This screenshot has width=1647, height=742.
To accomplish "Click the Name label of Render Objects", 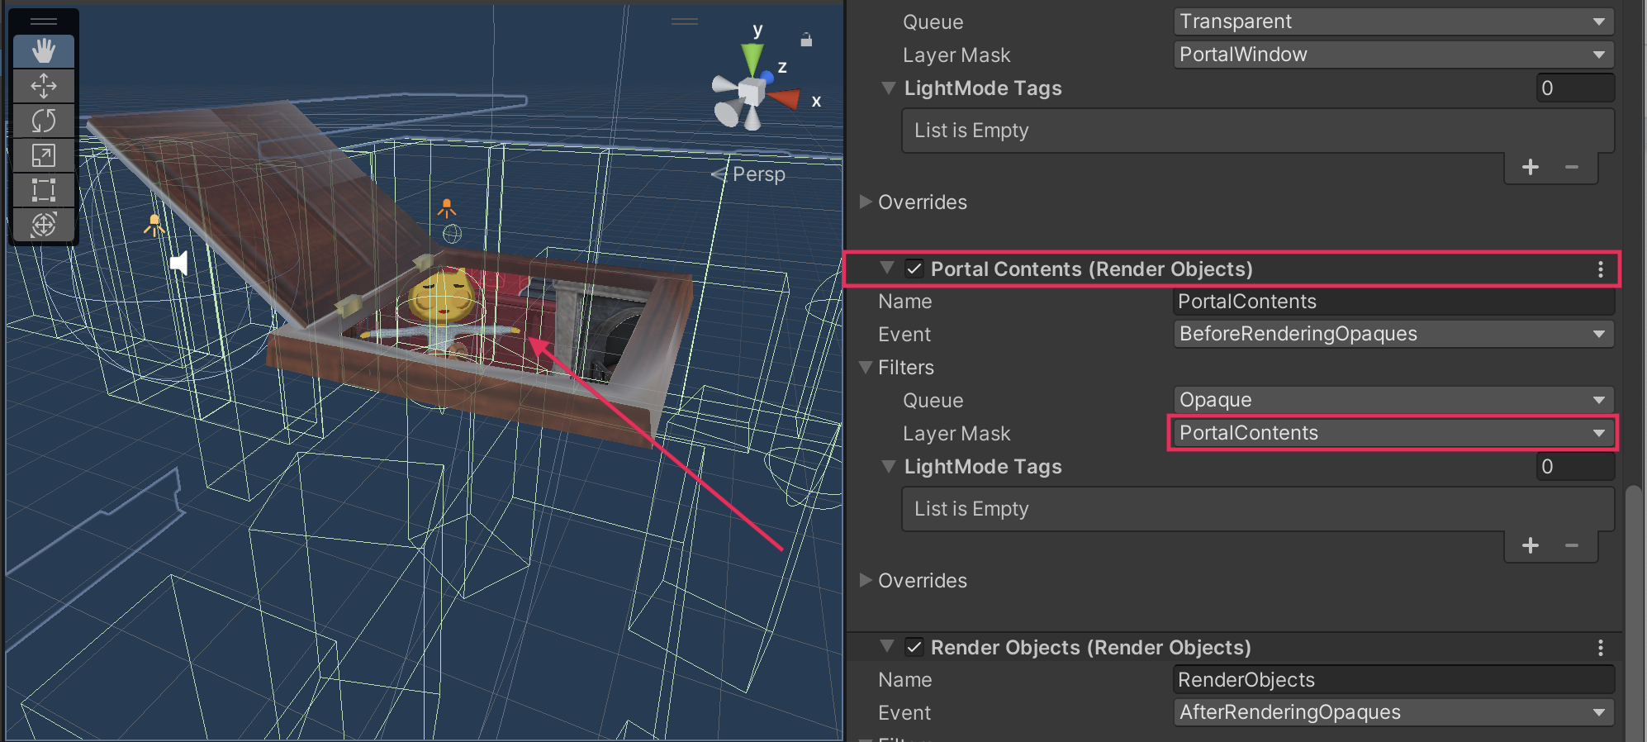I will click(x=904, y=680).
